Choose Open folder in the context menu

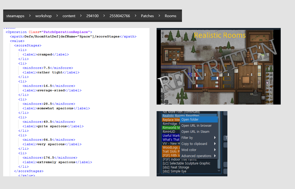coord(199,120)
